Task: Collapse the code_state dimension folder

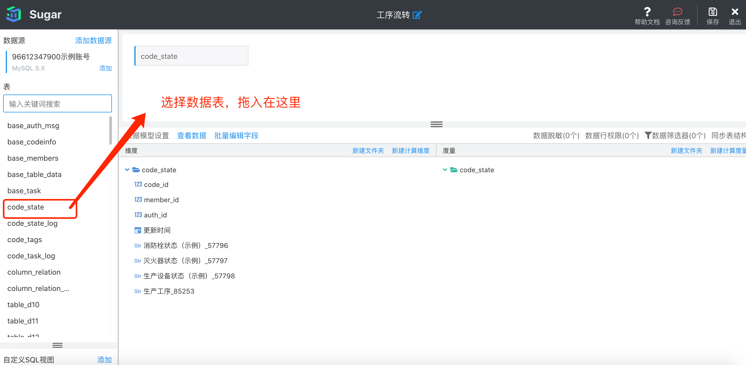Action: click(x=127, y=170)
